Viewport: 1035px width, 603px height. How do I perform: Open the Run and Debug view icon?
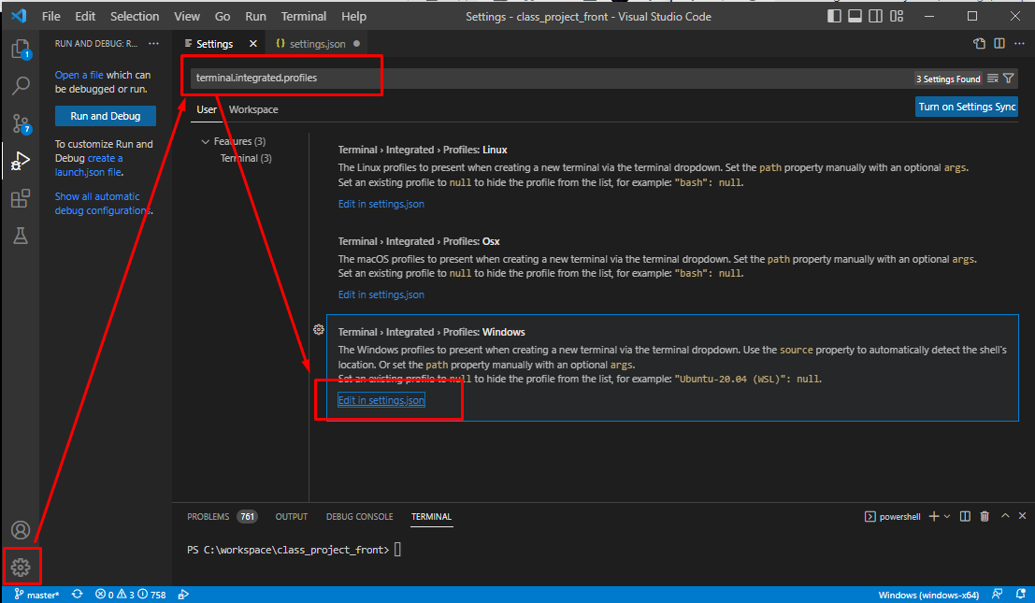[x=21, y=160]
